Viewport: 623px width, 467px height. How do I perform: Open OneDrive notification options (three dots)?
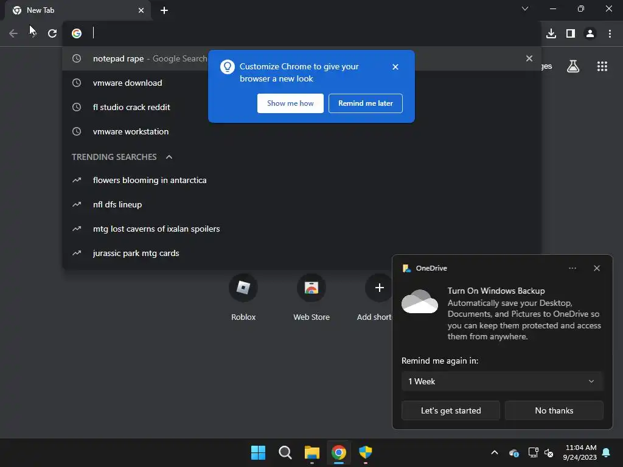coord(573,268)
